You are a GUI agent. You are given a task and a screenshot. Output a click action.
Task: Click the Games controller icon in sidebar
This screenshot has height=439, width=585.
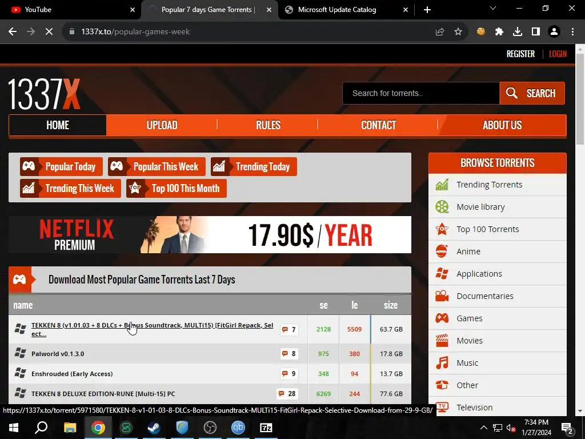point(442,318)
